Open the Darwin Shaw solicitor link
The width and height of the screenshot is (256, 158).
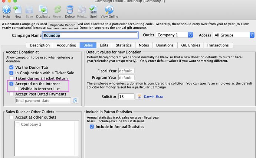click(x=154, y=97)
